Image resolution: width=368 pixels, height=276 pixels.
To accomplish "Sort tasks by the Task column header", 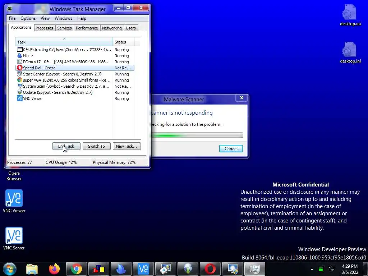I will 64,42.
